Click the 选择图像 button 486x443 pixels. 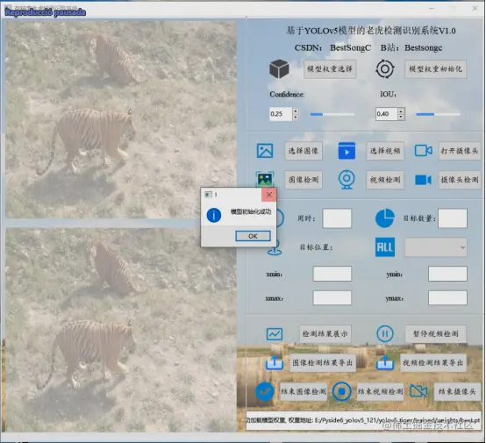click(304, 151)
